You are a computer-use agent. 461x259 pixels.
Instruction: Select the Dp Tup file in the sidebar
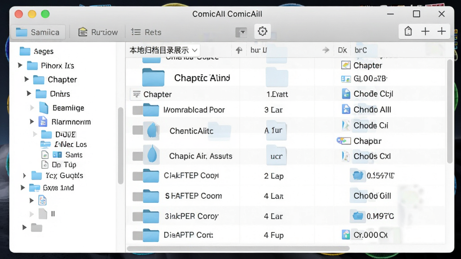click(59, 165)
